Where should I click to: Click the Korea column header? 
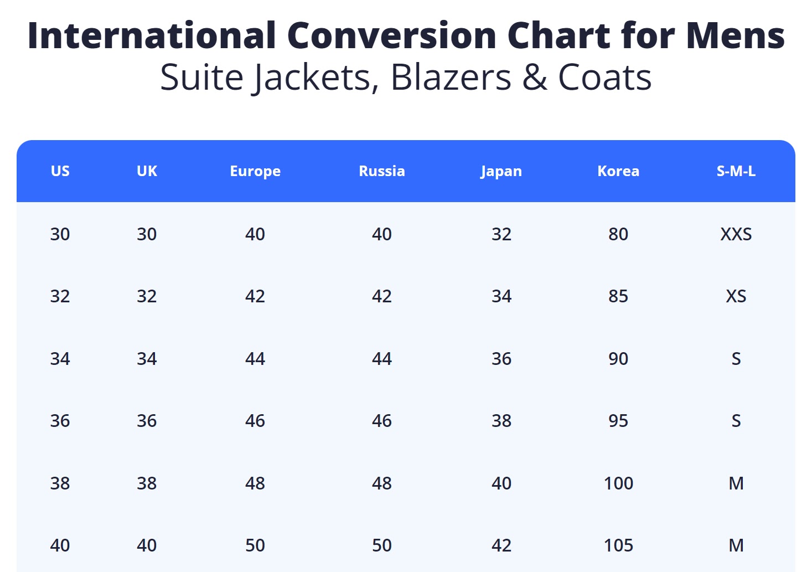click(618, 171)
